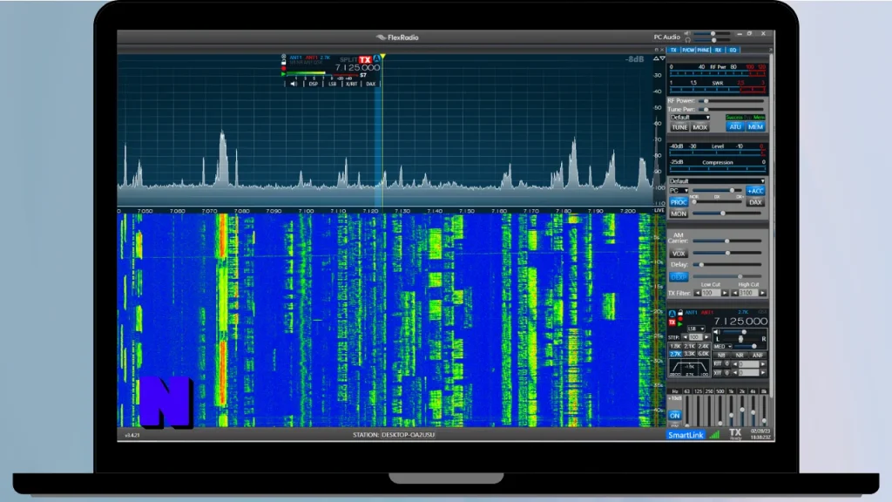Increase TX filter Low Cut with right arrow

pos(724,293)
